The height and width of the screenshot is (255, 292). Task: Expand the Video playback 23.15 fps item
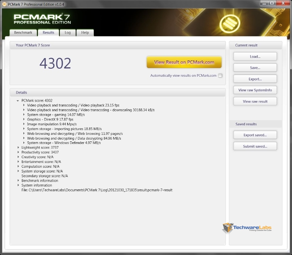point(24,105)
